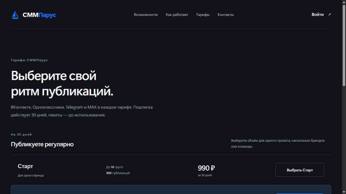Click the '300 публикаций' text
The image size is (346, 194).
(x=118, y=173)
